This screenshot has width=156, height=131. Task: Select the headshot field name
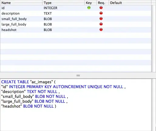(9, 30)
